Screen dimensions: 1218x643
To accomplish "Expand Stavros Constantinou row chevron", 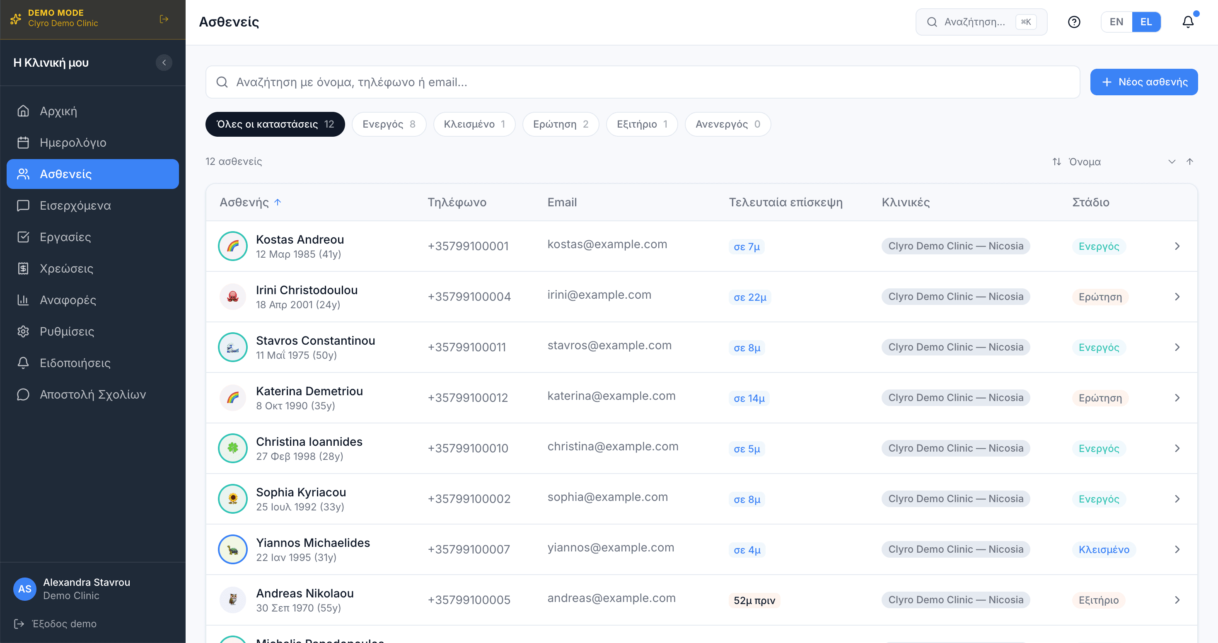I will [1177, 347].
